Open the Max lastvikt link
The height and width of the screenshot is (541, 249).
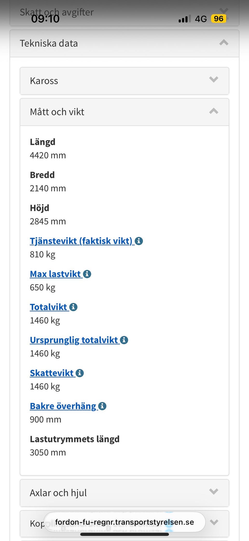tap(55, 274)
